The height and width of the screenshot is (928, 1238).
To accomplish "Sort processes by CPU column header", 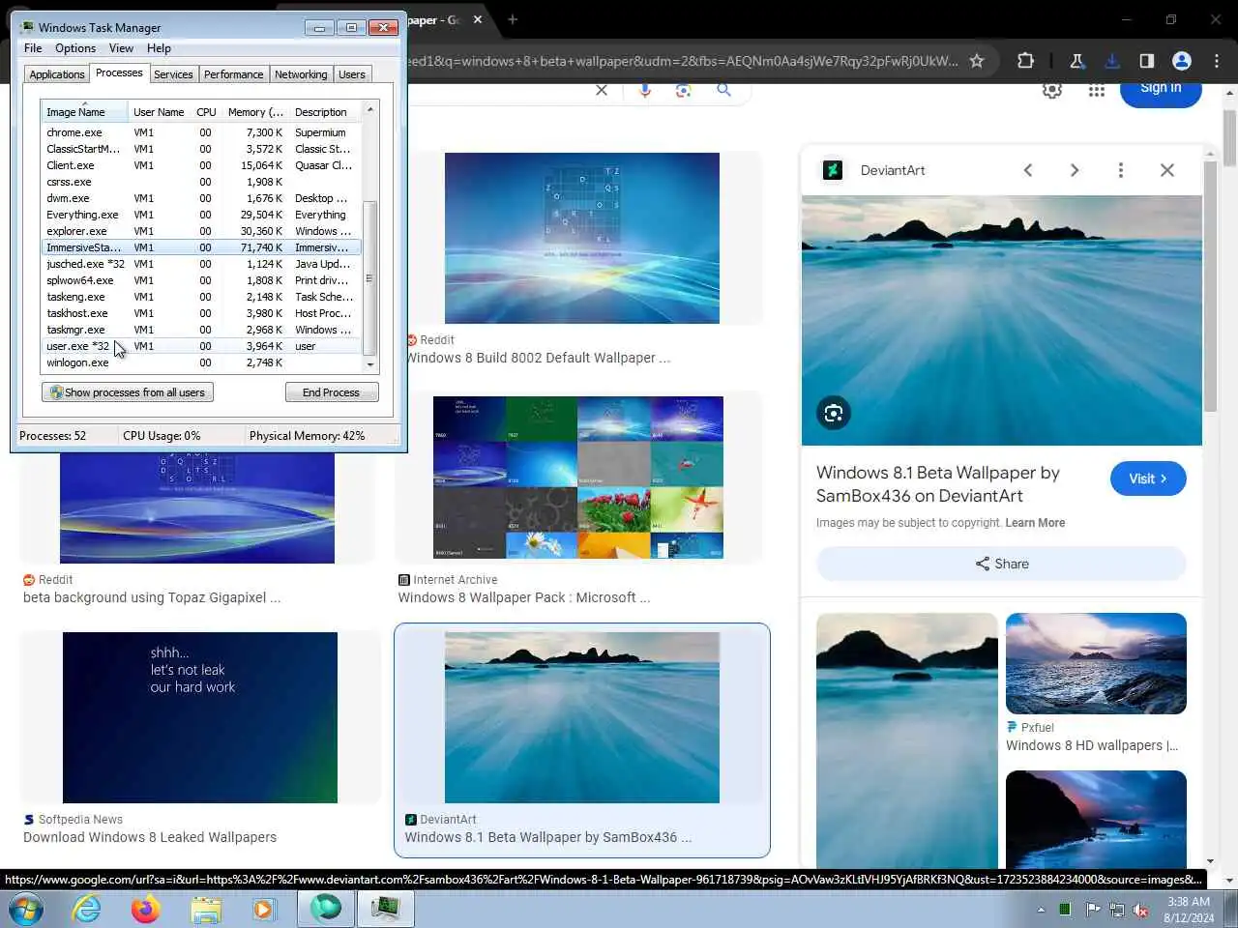I will click(206, 112).
